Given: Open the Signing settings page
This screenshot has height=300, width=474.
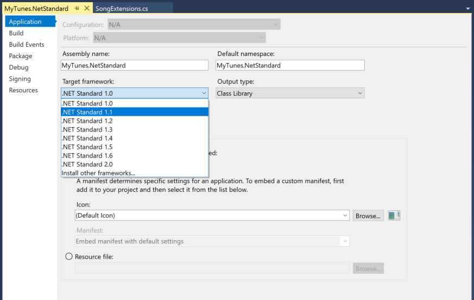Looking at the screenshot, I should (x=20, y=79).
